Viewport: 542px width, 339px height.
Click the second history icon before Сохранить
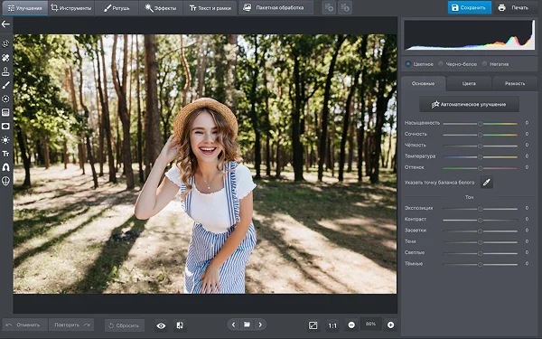click(x=345, y=7)
